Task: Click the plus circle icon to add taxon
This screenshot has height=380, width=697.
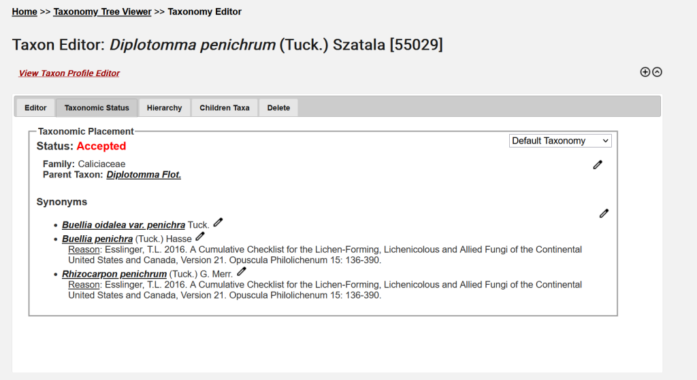Action: (x=645, y=72)
